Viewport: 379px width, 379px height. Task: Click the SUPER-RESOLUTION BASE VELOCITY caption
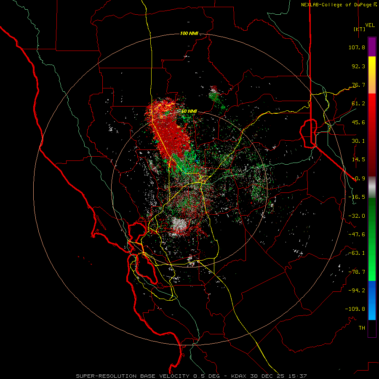coord(133,376)
